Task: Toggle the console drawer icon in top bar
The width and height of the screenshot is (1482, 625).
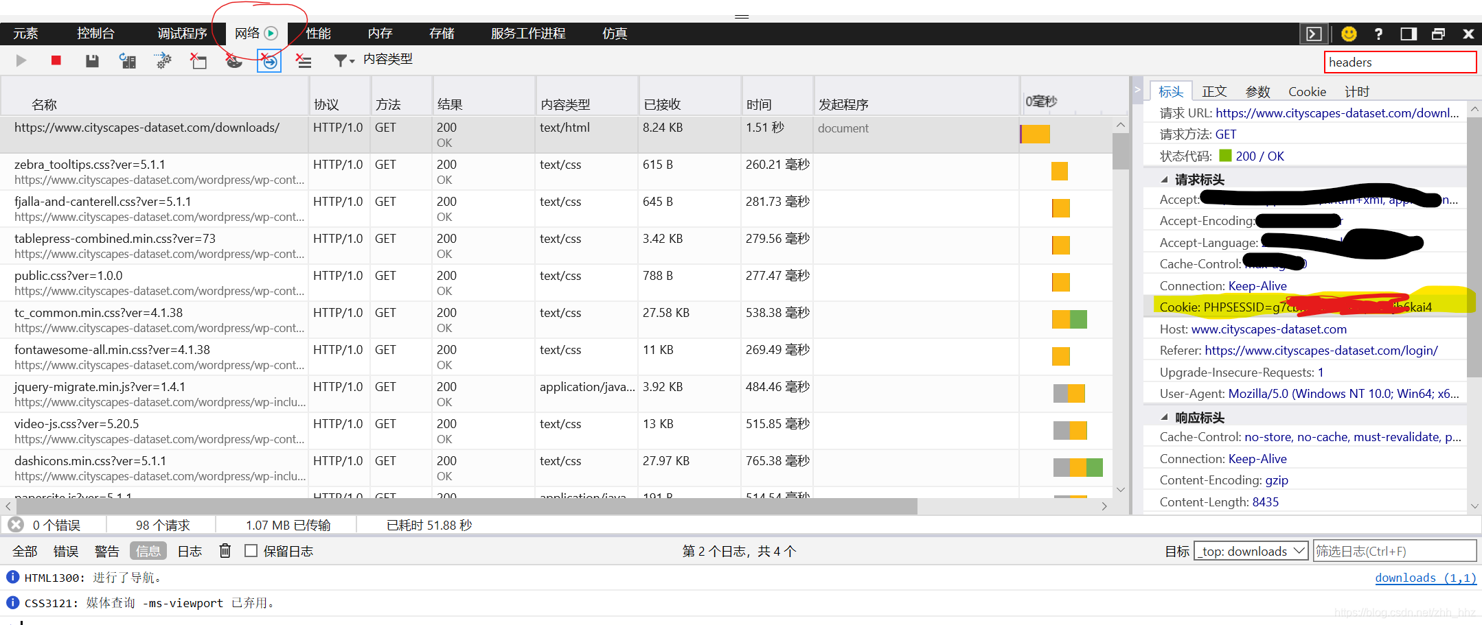Action: [1314, 34]
